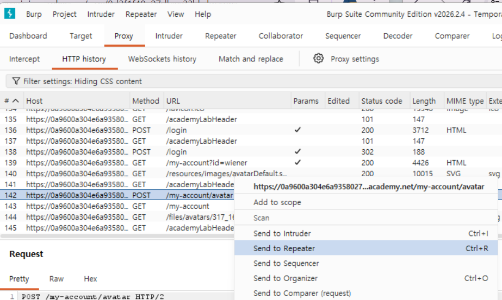Sort by the MIME type column header

point(465,101)
